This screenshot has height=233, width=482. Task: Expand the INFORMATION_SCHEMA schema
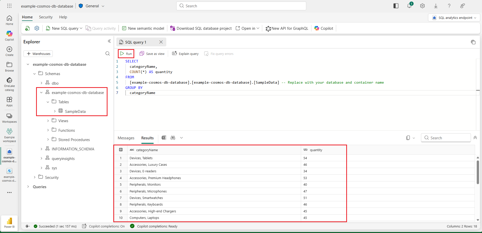pyautogui.click(x=41, y=149)
